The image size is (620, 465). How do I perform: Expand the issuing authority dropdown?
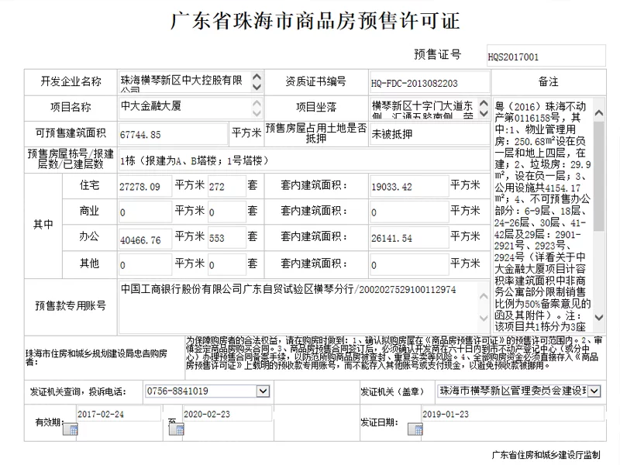[594, 391]
